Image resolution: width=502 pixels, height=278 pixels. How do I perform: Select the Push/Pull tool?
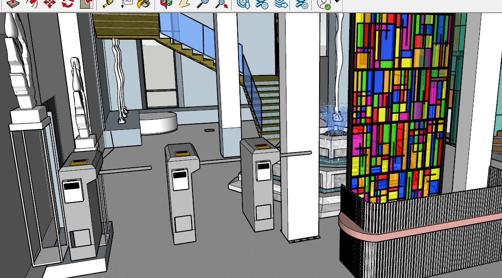pos(13,3)
